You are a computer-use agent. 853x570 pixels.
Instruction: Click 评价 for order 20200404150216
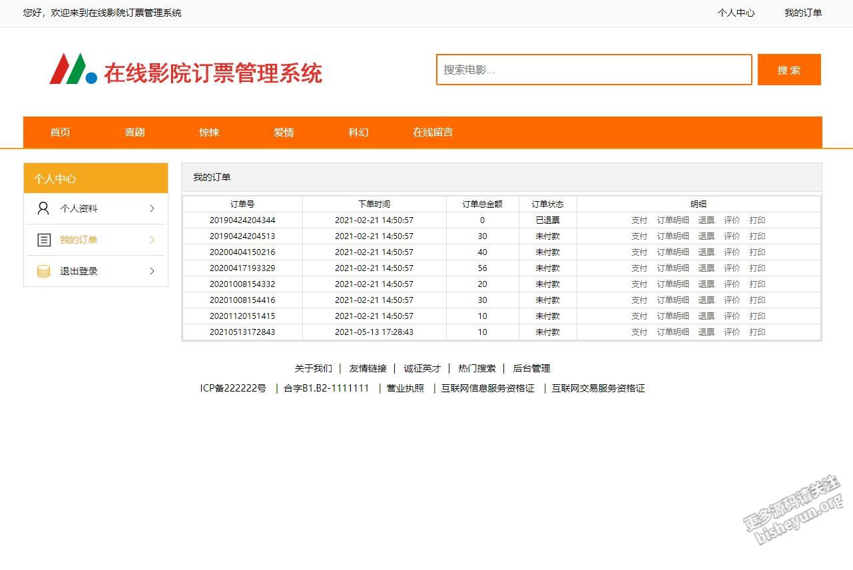[731, 252]
